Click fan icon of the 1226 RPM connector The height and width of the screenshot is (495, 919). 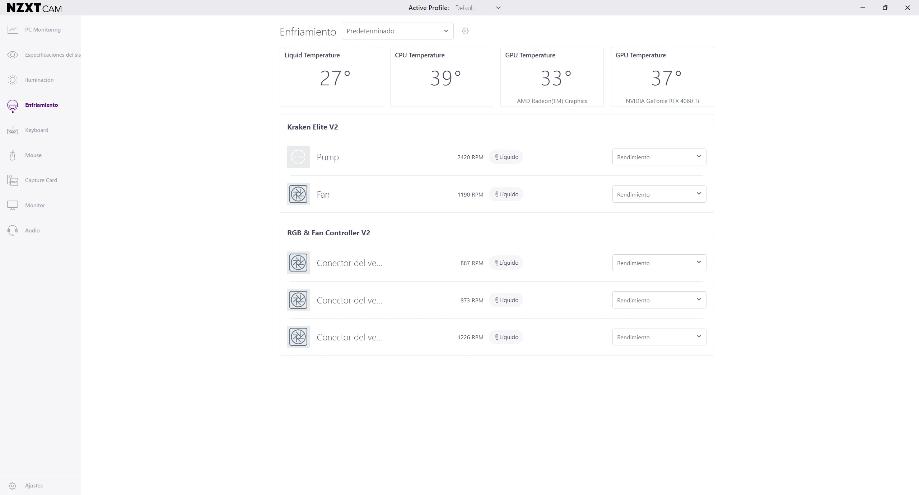click(x=298, y=337)
